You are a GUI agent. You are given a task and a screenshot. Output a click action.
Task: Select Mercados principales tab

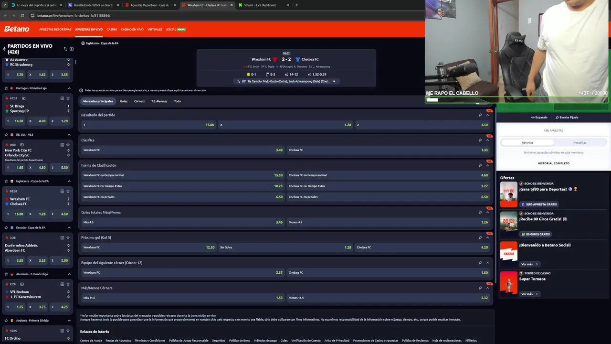(x=98, y=101)
